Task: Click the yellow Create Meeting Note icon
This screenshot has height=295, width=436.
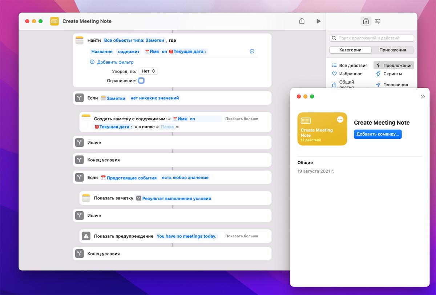Action: point(54,21)
